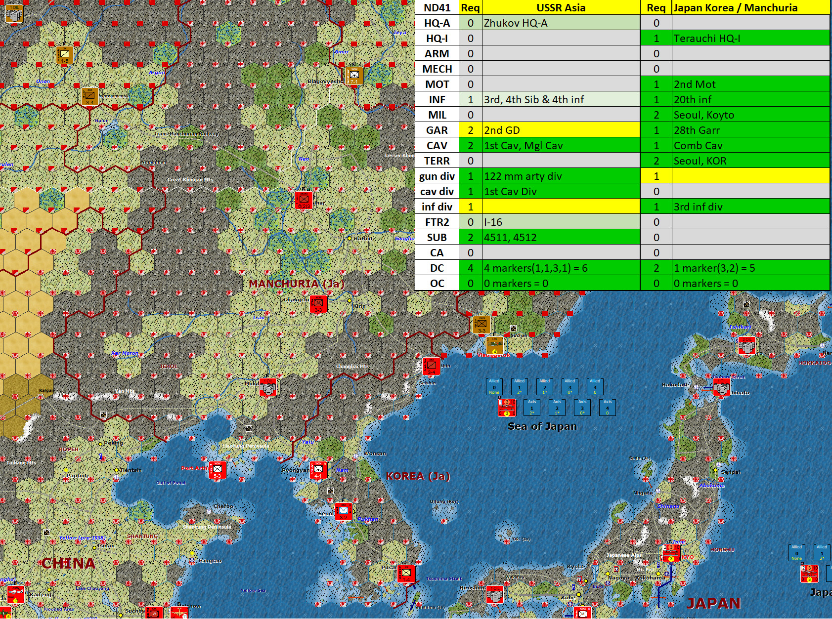Click the Soviet 1 OIL marker in the top-left corner
This screenshot has height=619, width=832.
tap(14, 13)
